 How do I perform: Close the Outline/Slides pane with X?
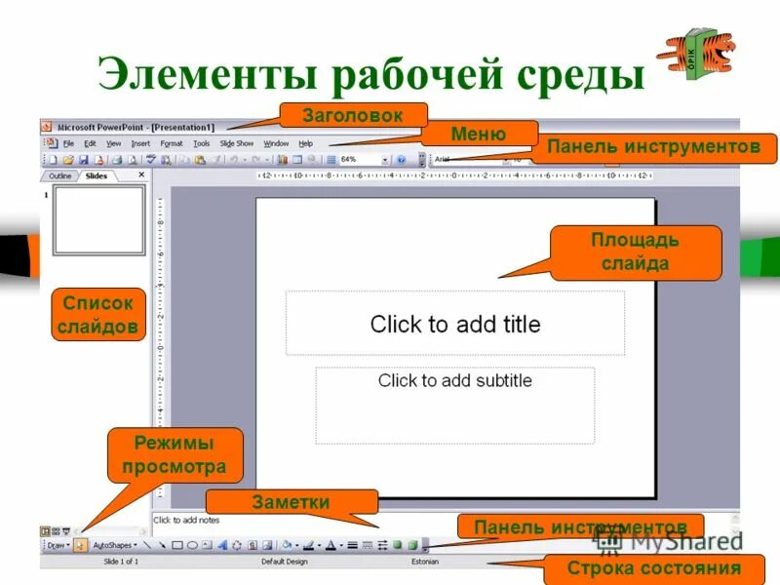(141, 175)
